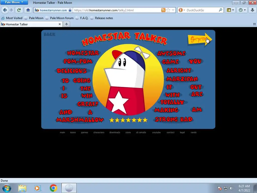Image resolution: width=257 pixels, height=193 pixels.
Task: Click in the URL address field
Action: pyautogui.click(x=117, y=10)
